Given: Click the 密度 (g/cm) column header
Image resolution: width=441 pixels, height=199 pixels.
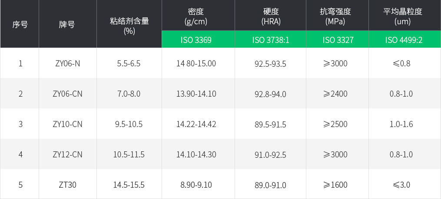Looking at the screenshot, I should (x=196, y=16).
